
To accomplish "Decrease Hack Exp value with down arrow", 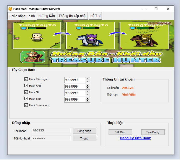I will 88,101.
